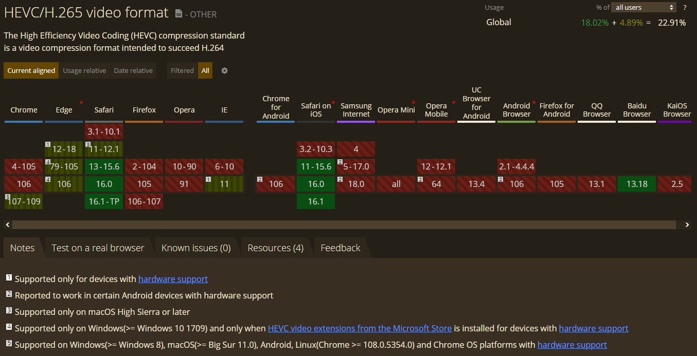Select Samsung Internet 5-17.0 cell

click(356, 166)
